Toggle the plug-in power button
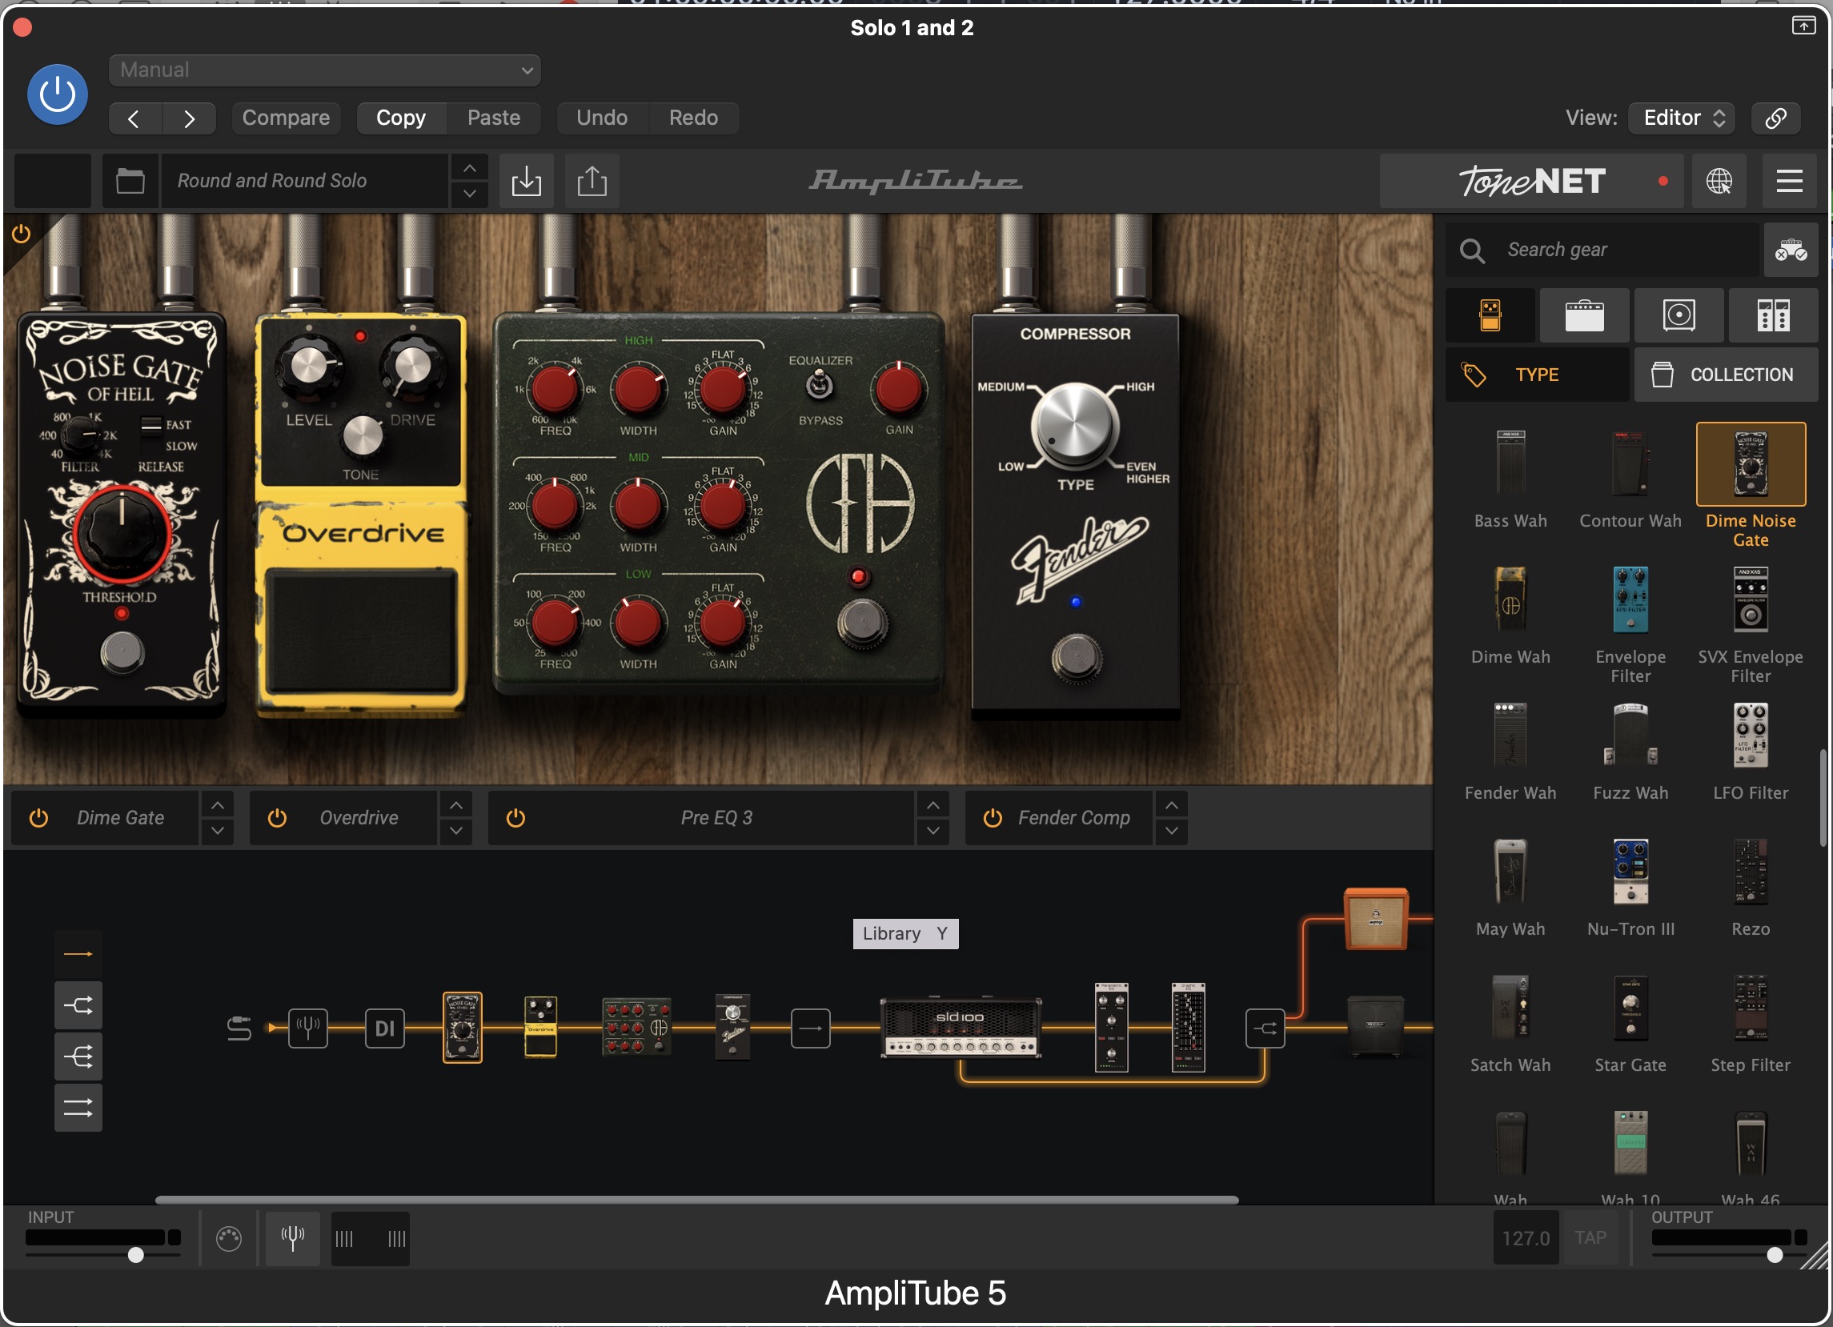The width and height of the screenshot is (1833, 1327). click(58, 94)
